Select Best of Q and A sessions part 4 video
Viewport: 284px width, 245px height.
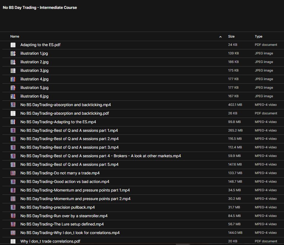[100, 156]
